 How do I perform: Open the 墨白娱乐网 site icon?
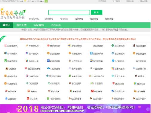coord(48,46)
